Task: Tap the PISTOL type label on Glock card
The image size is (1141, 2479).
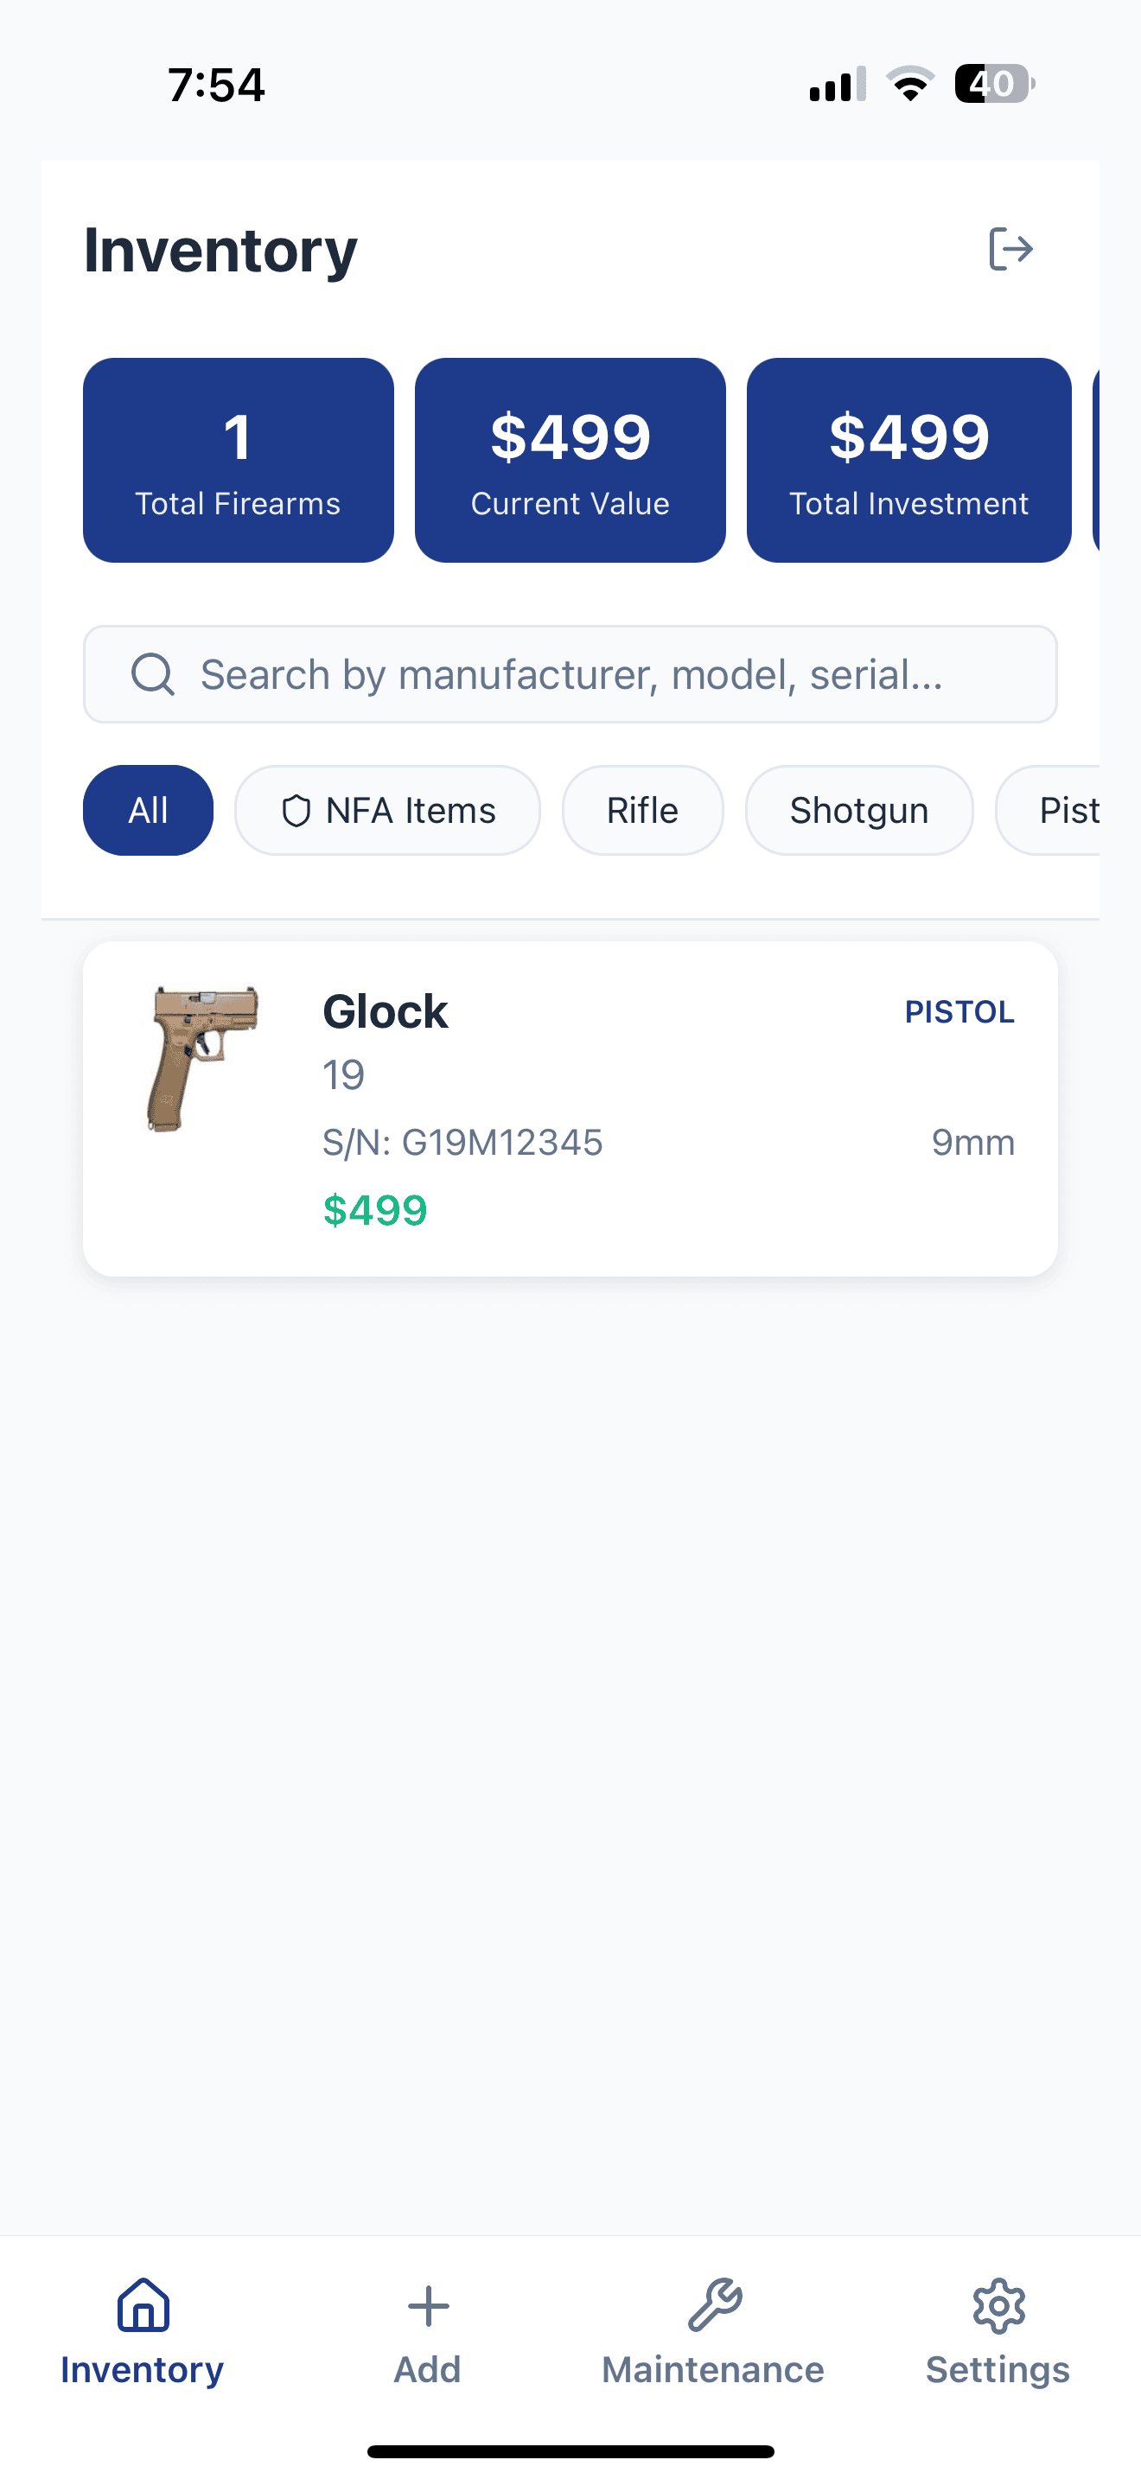Action: [x=959, y=1011]
